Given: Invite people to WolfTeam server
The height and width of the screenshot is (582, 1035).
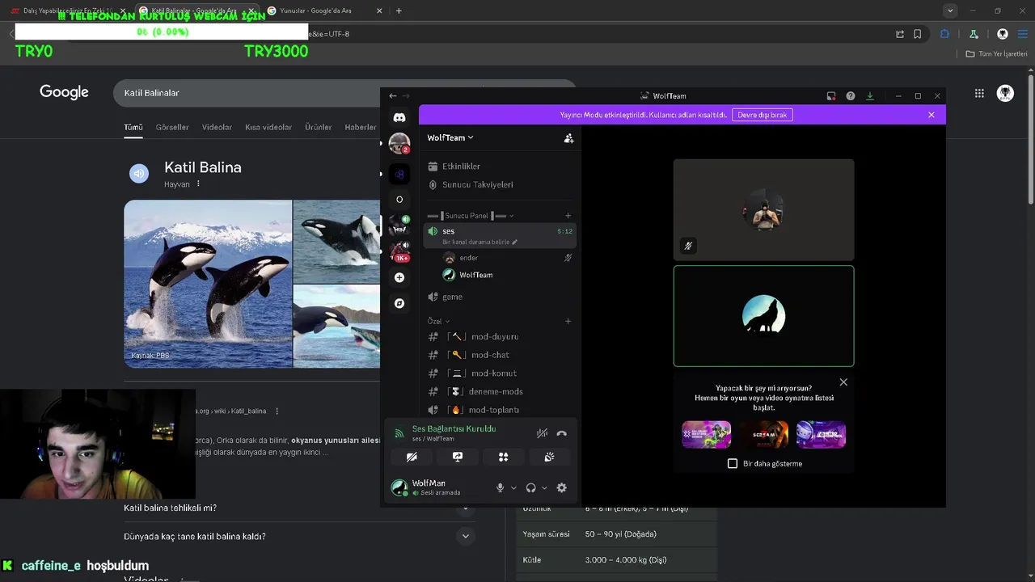Looking at the screenshot, I should [x=568, y=138].
